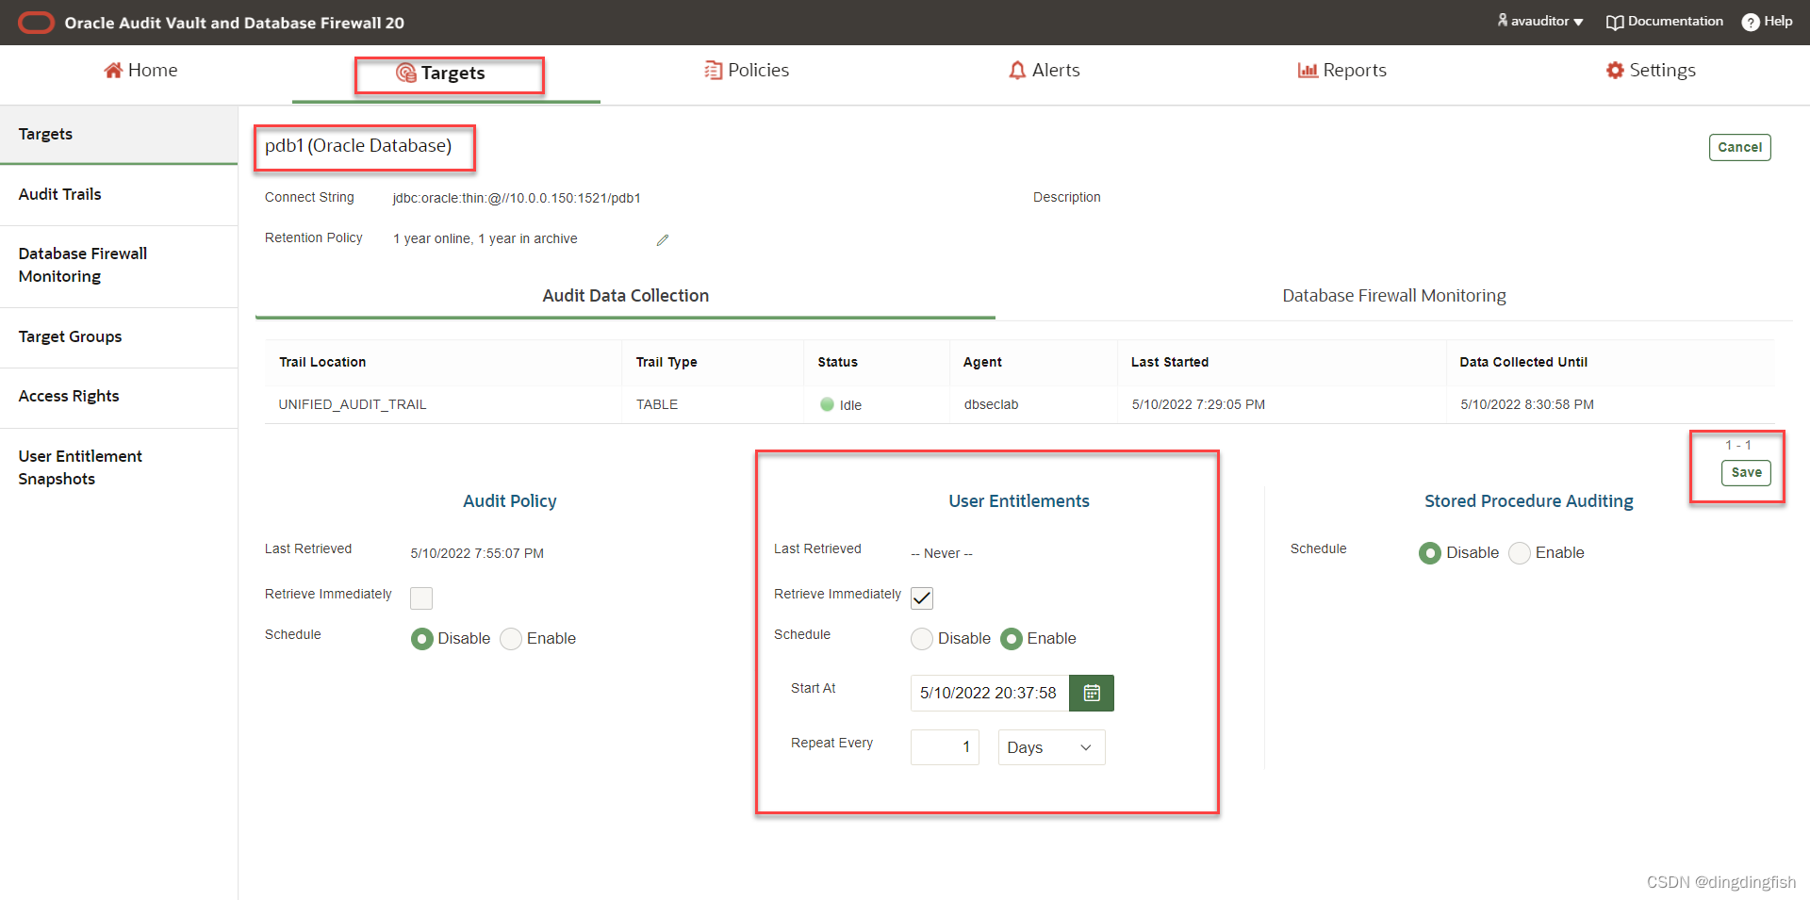Edit retention policy with pencil icon
The height and width of the screenshot is (900, 1810).
[663, 240]
